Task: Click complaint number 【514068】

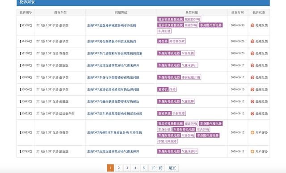Action: pos(26,41)
